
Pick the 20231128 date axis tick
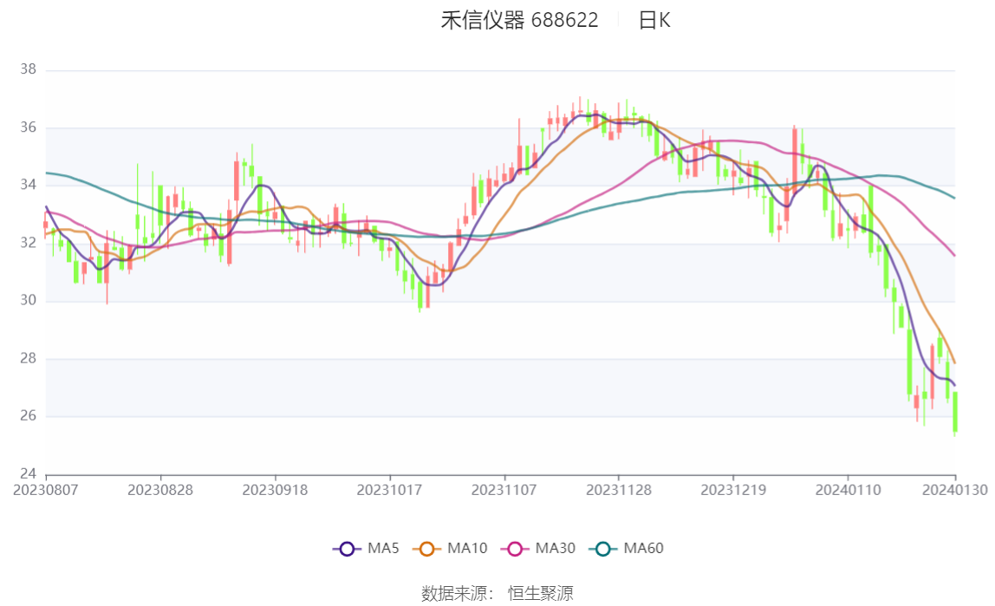(619, 490)
